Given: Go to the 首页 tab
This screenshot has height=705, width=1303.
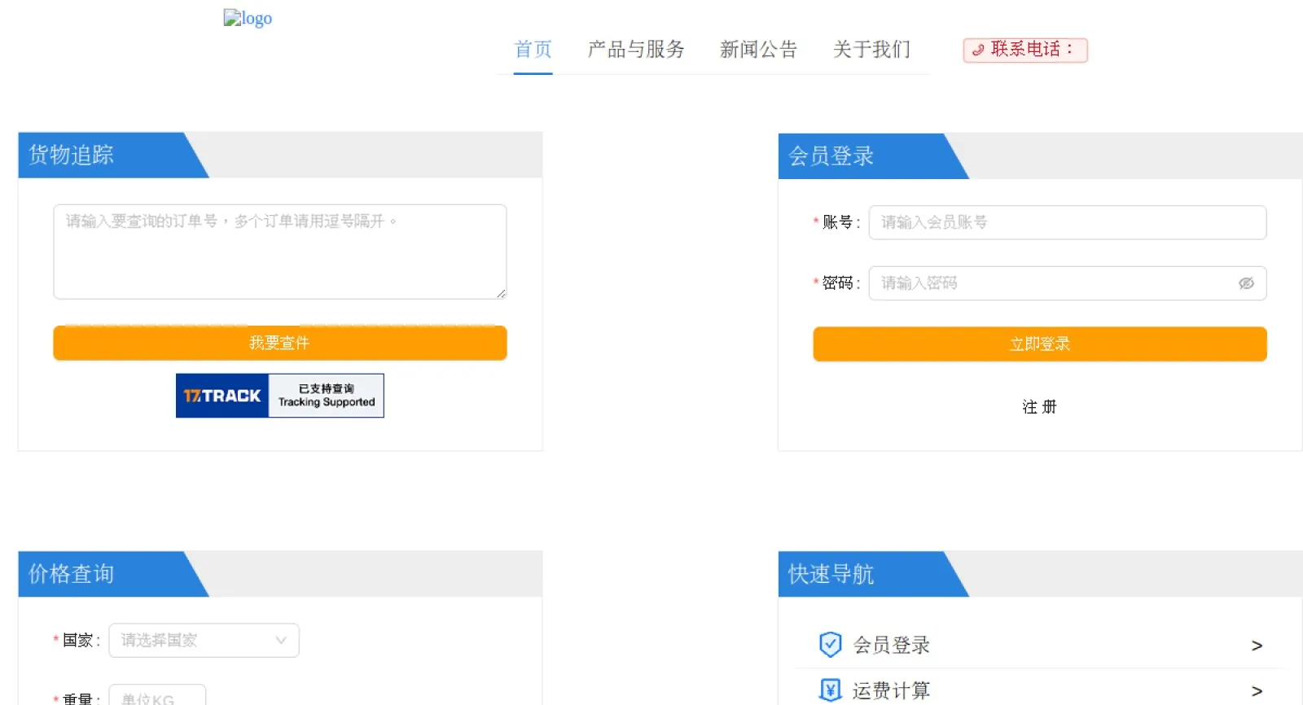Looking at the screenshot, I should point(533,50).
